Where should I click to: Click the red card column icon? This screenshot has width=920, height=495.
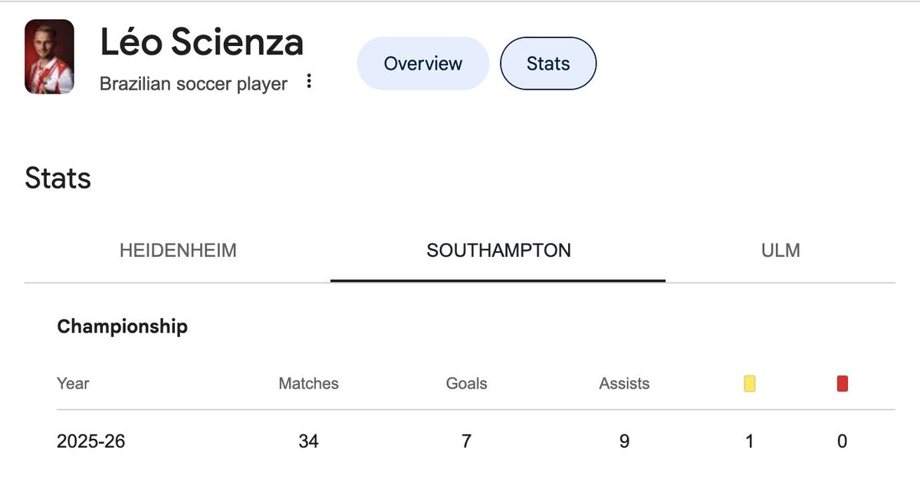[x=843, y=383]
